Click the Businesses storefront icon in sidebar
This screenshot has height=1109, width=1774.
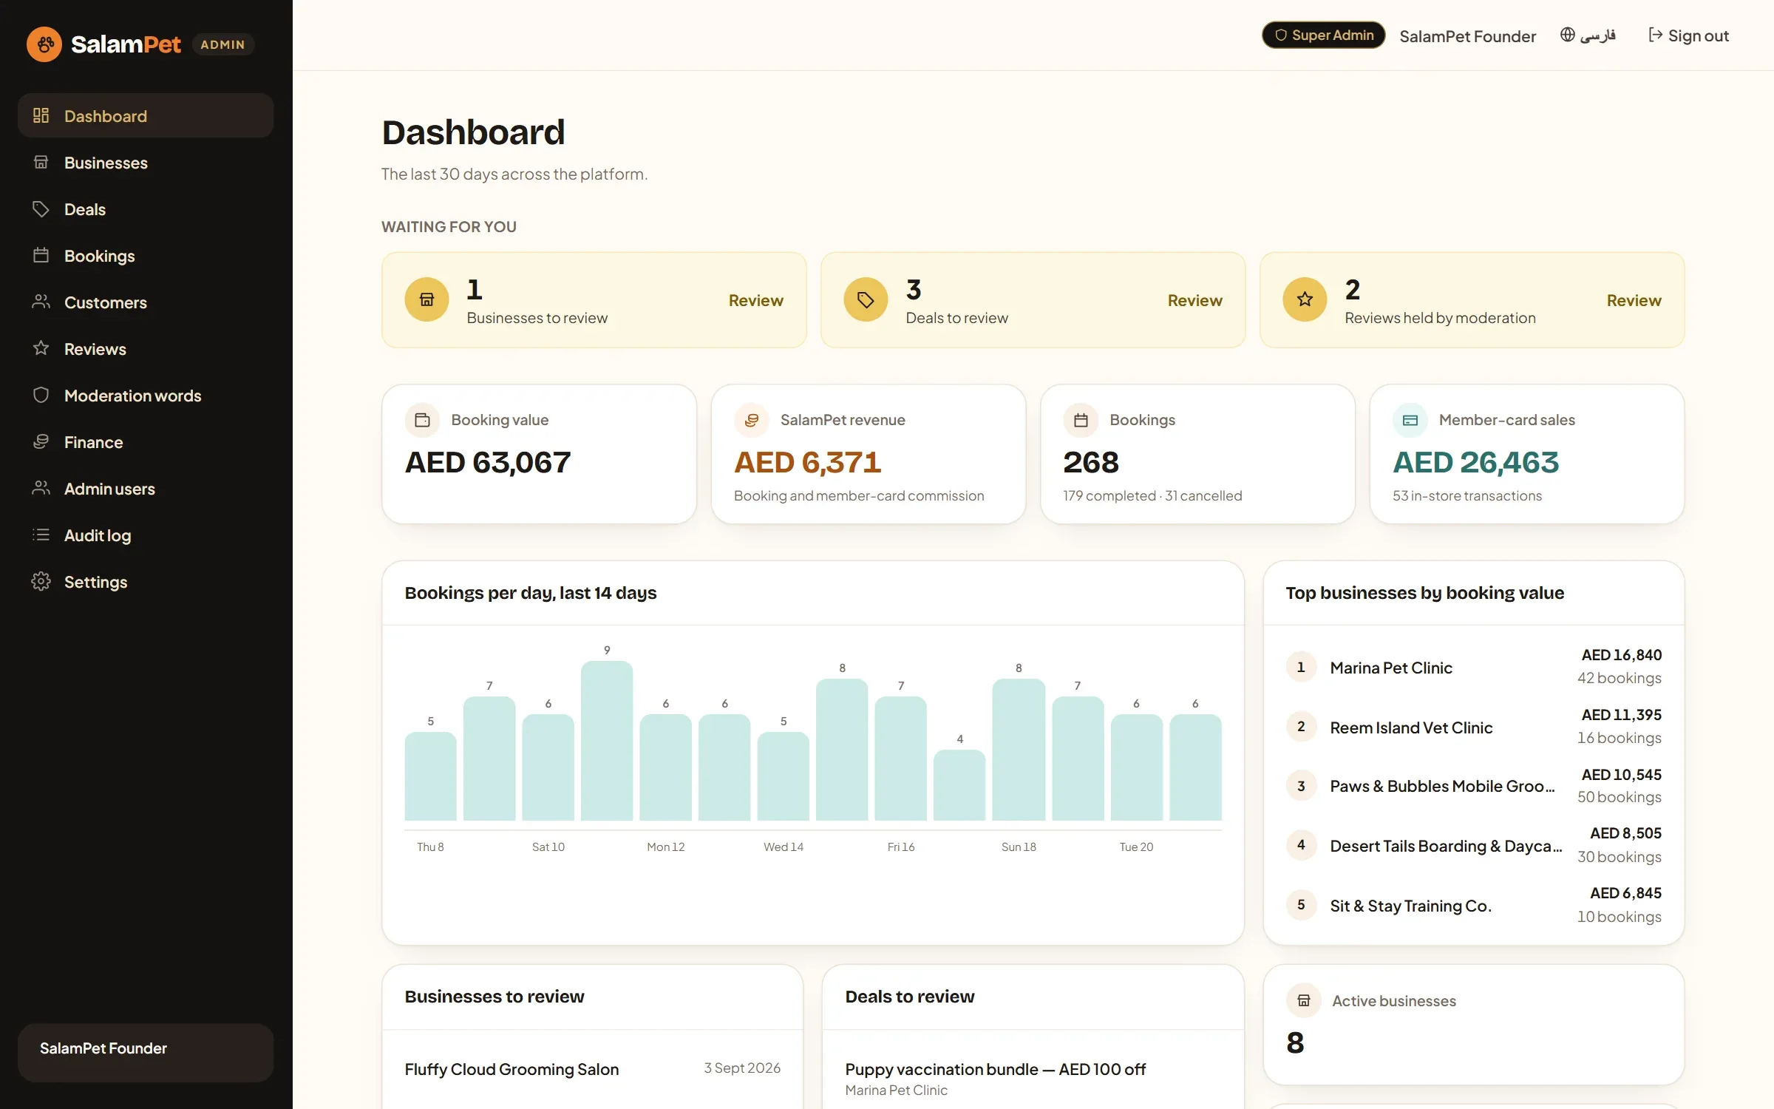click(x=41, y=162)
